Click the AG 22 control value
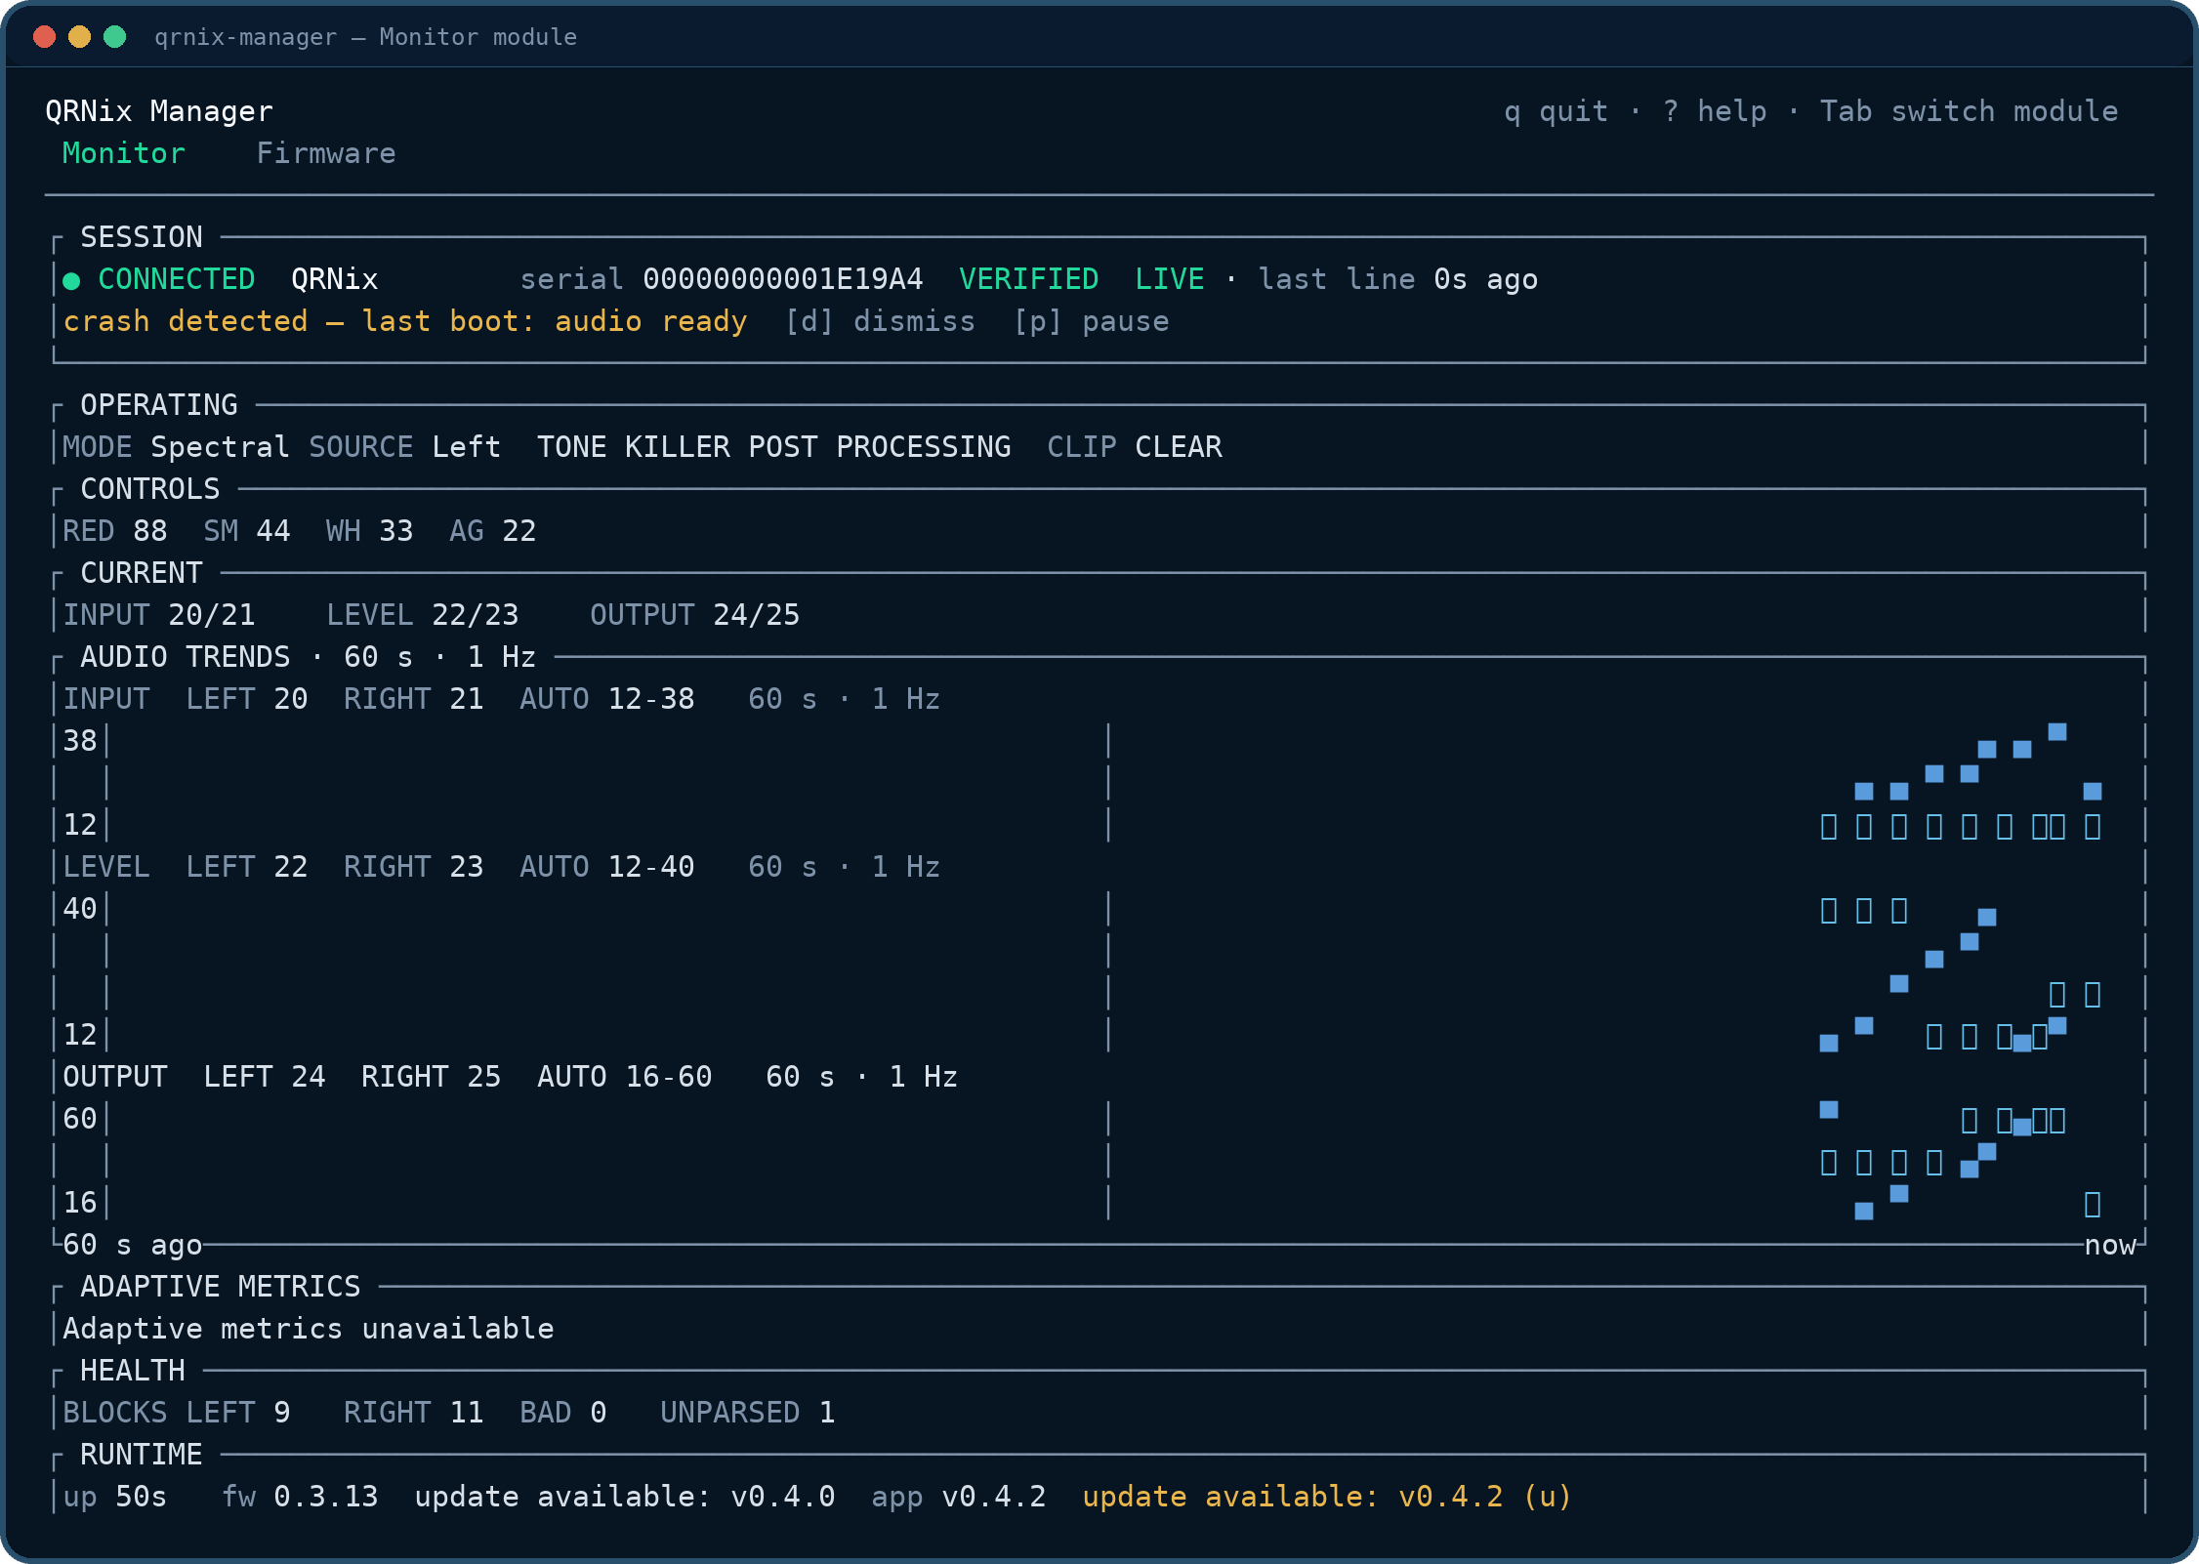The height and width of the screenshot is (1564, 2199). tap(493, 531)
